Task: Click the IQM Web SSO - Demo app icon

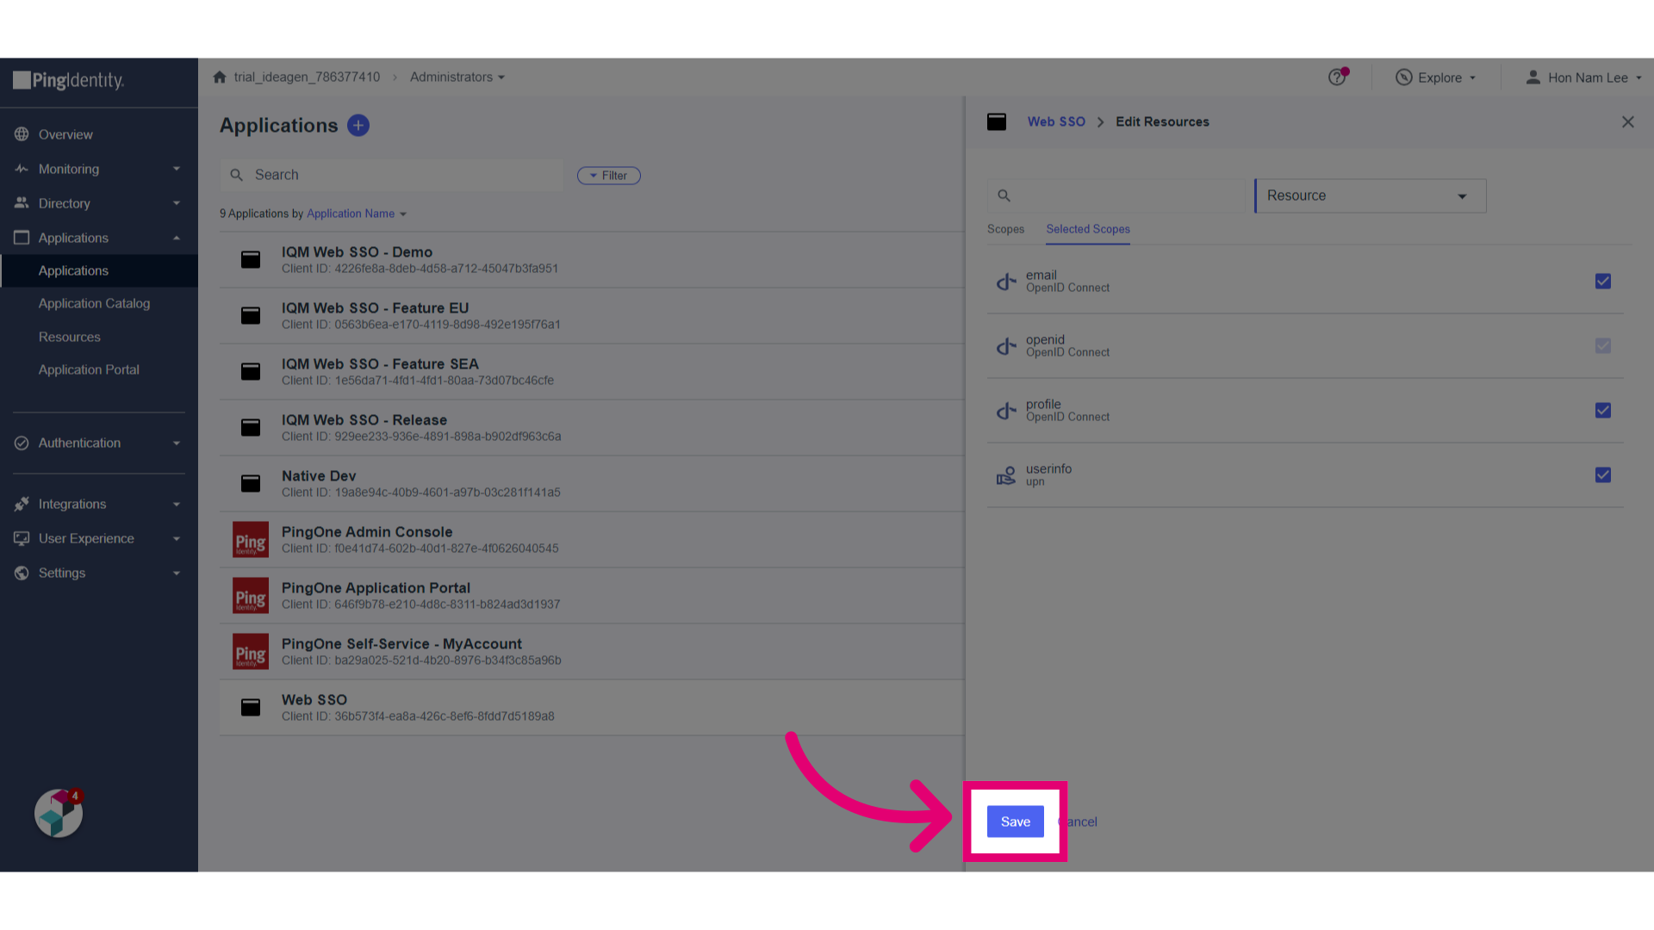Action: pos(251,259)
